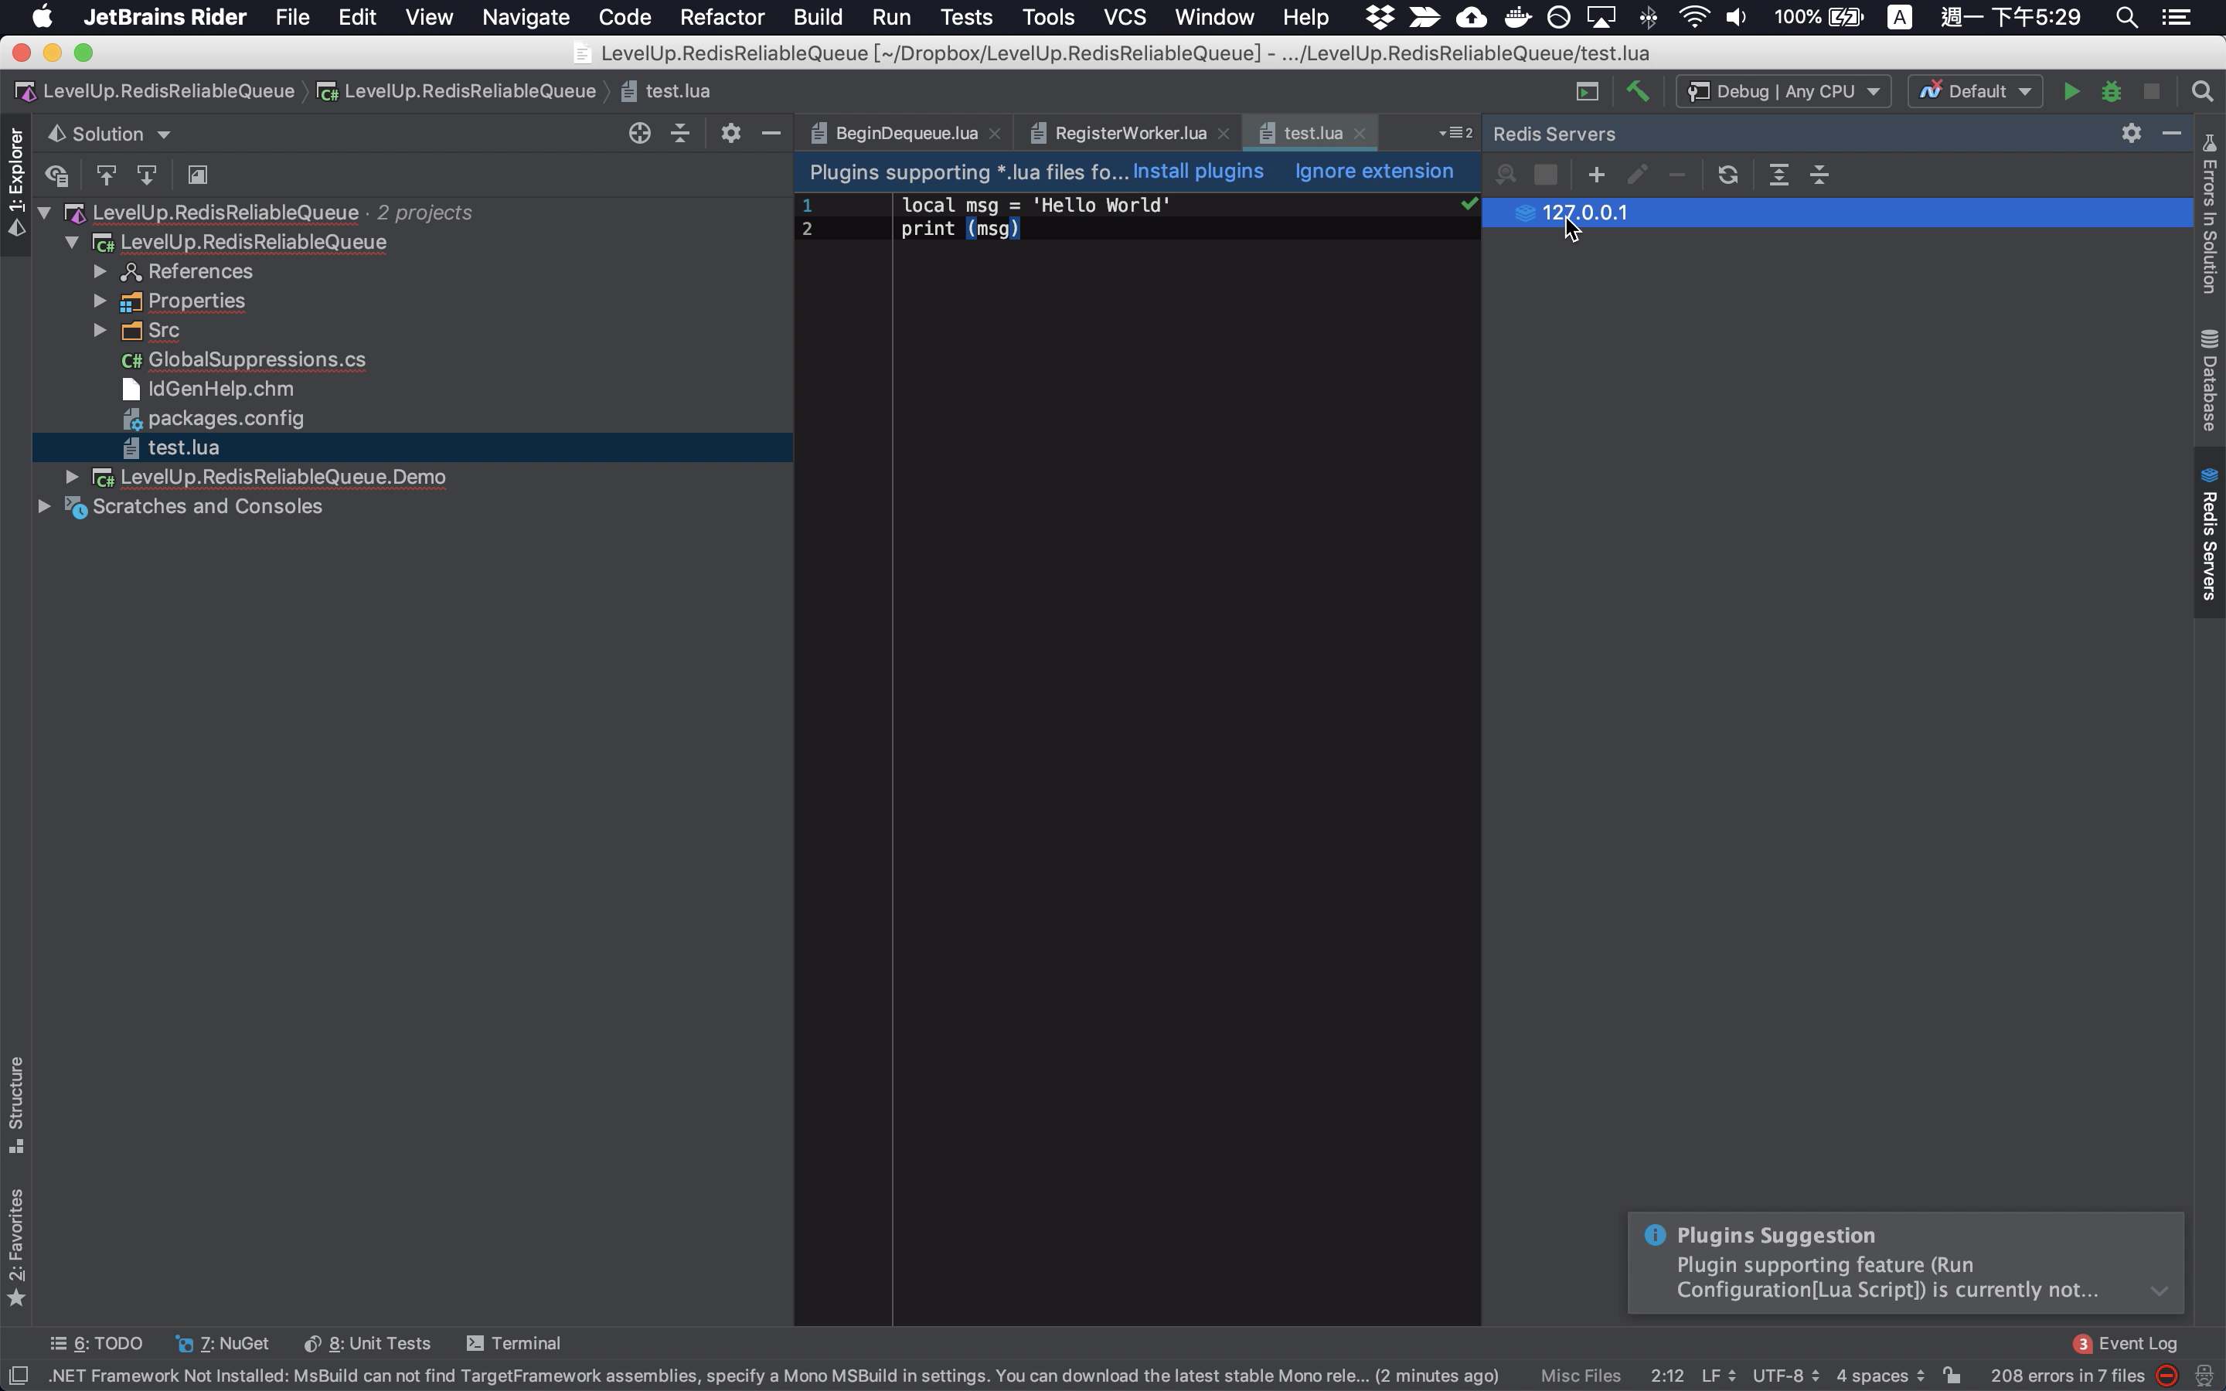Open the Event Log
2226x1391 pixels.
(2126, 1343)
